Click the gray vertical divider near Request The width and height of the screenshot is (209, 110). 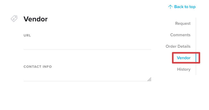(196, 23)
